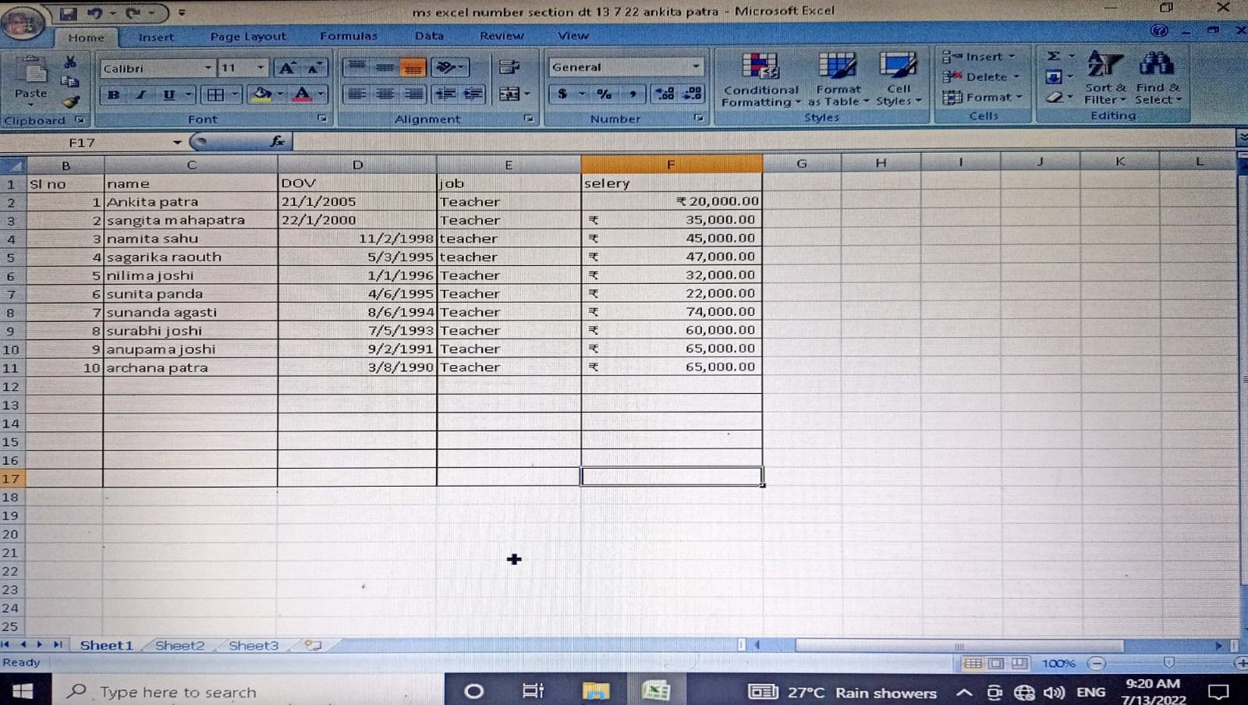Zoom out with the minus button
Screen dimensions: 1248x705
point(1097,664)
